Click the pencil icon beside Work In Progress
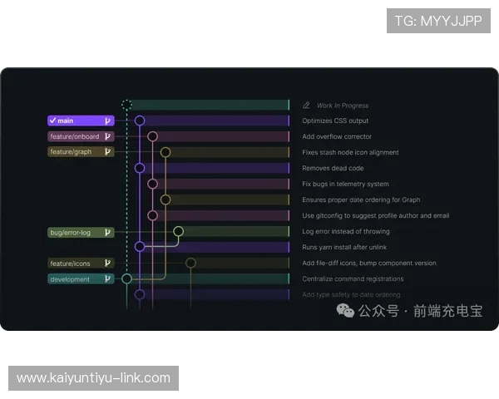 tap(306, 106)
